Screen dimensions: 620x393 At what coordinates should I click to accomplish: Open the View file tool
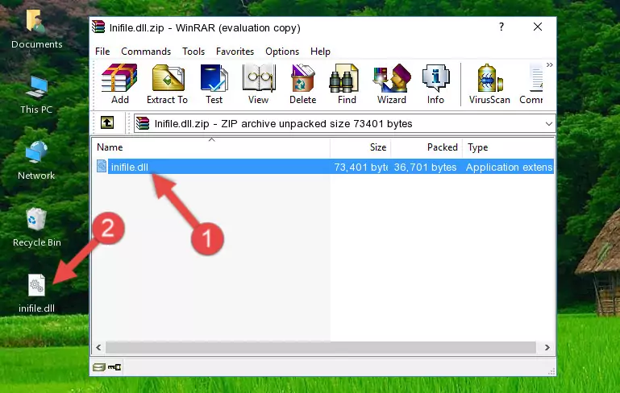point(259,84)
